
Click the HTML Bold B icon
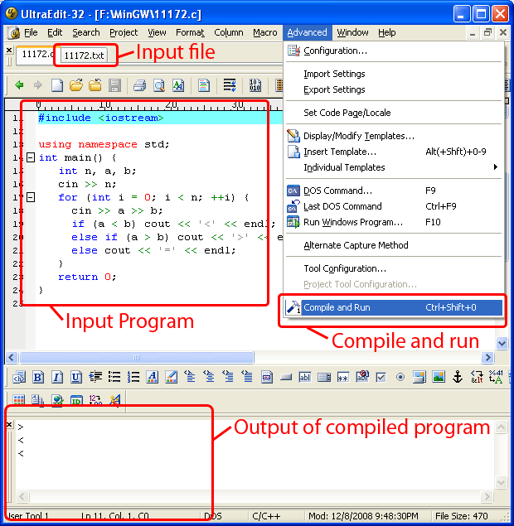(x=37, y=377)
